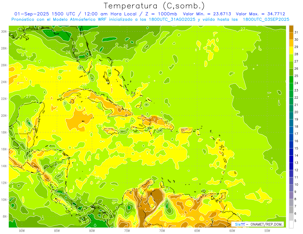Click the '8N' latitude axis label
This screenshot has height=234, width=303.
pyautogui.click(x=5, y=216)
